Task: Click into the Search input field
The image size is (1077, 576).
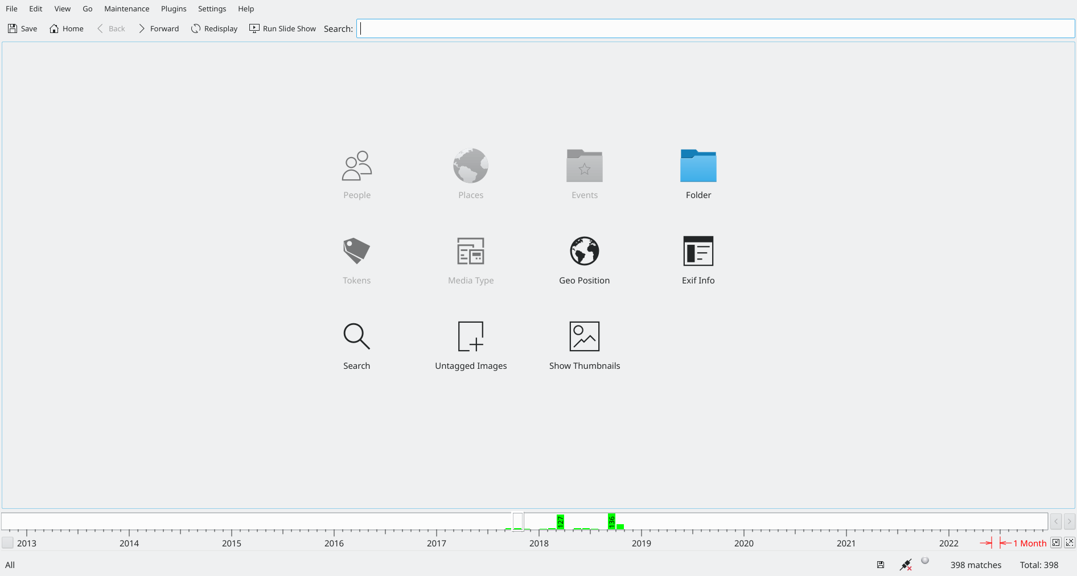Action: click(715, 28)
